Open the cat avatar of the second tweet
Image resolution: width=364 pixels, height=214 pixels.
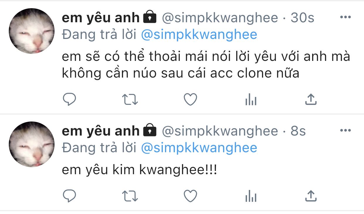coord(32,144)
